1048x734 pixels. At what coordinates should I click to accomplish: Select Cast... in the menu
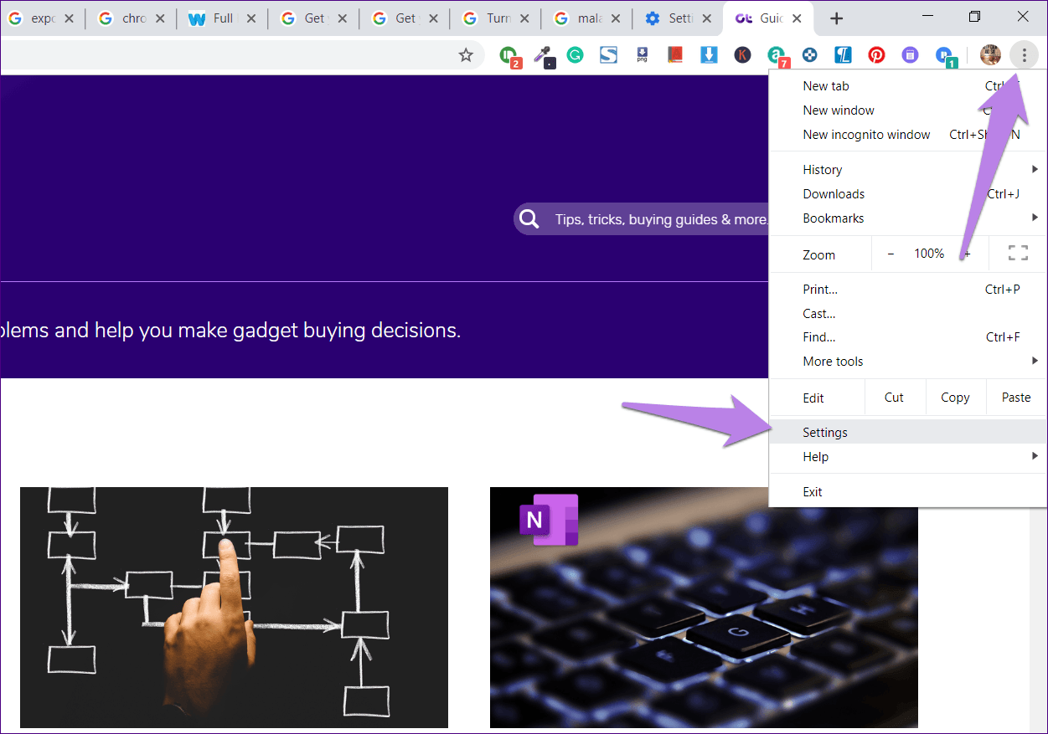click(908, 313)
